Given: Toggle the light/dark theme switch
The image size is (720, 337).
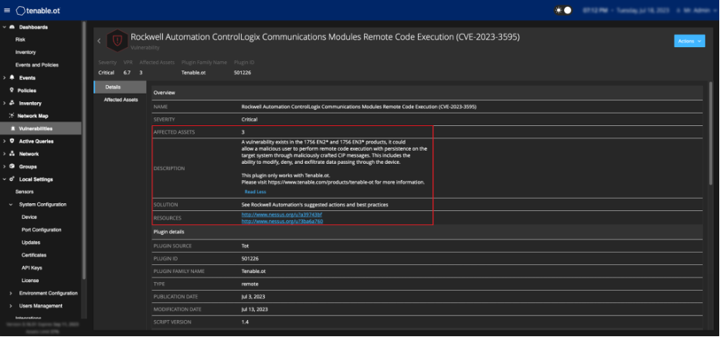Looking at the screenshot, I should click(564, 10).
